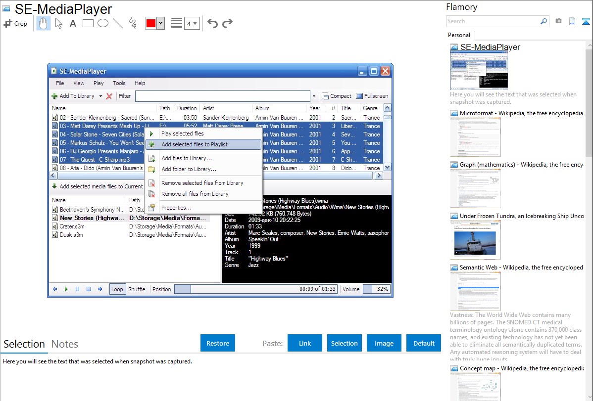Choose the text annotation tool
Image resolution: width=593 pixels, height=401 pixels.
[x=73, y=23]
